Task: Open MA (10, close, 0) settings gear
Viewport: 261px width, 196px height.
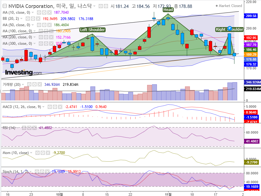Action: point(44,12)
